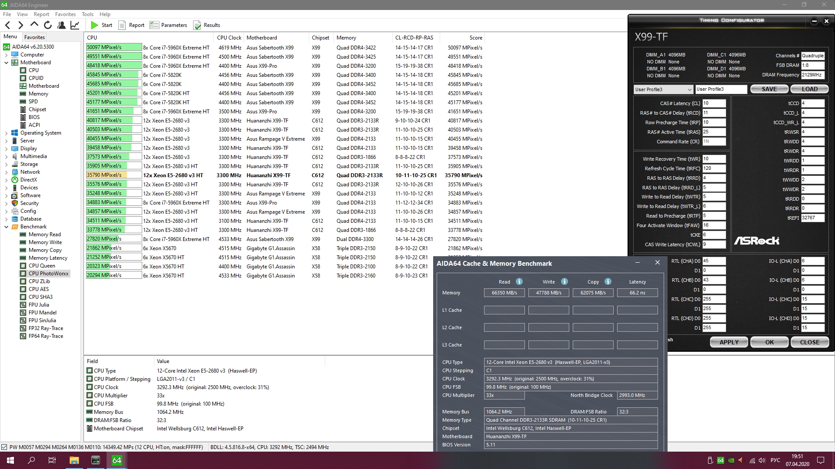Click the Results toolbar icon
Screen dimensions: 835x469
click(197, 25)
